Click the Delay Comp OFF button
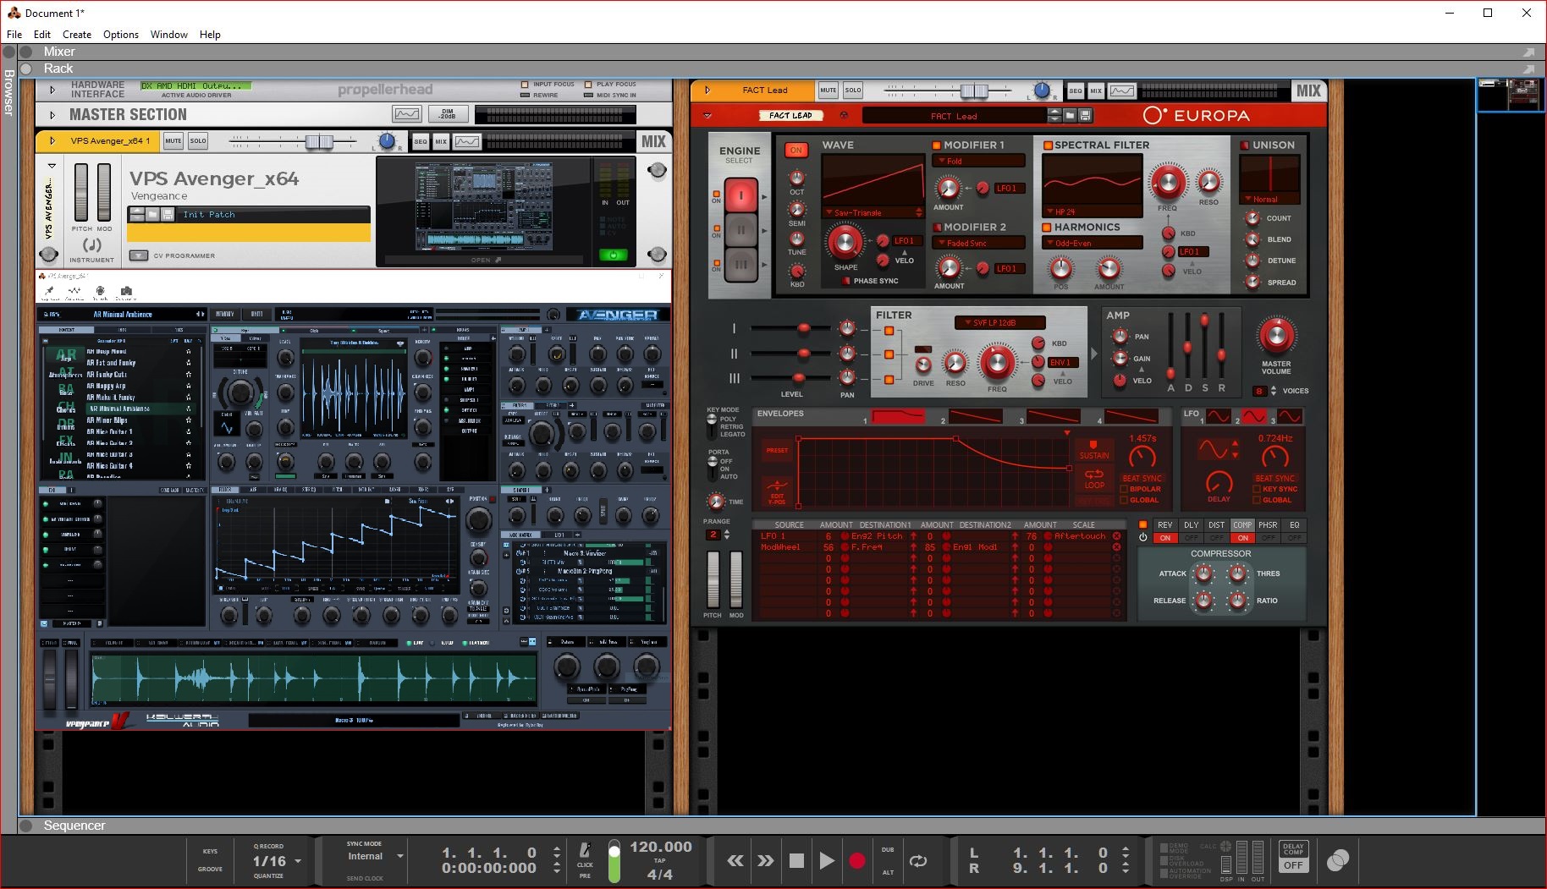Screen dimensions: 1547x889 click(x=1293, y=865)
